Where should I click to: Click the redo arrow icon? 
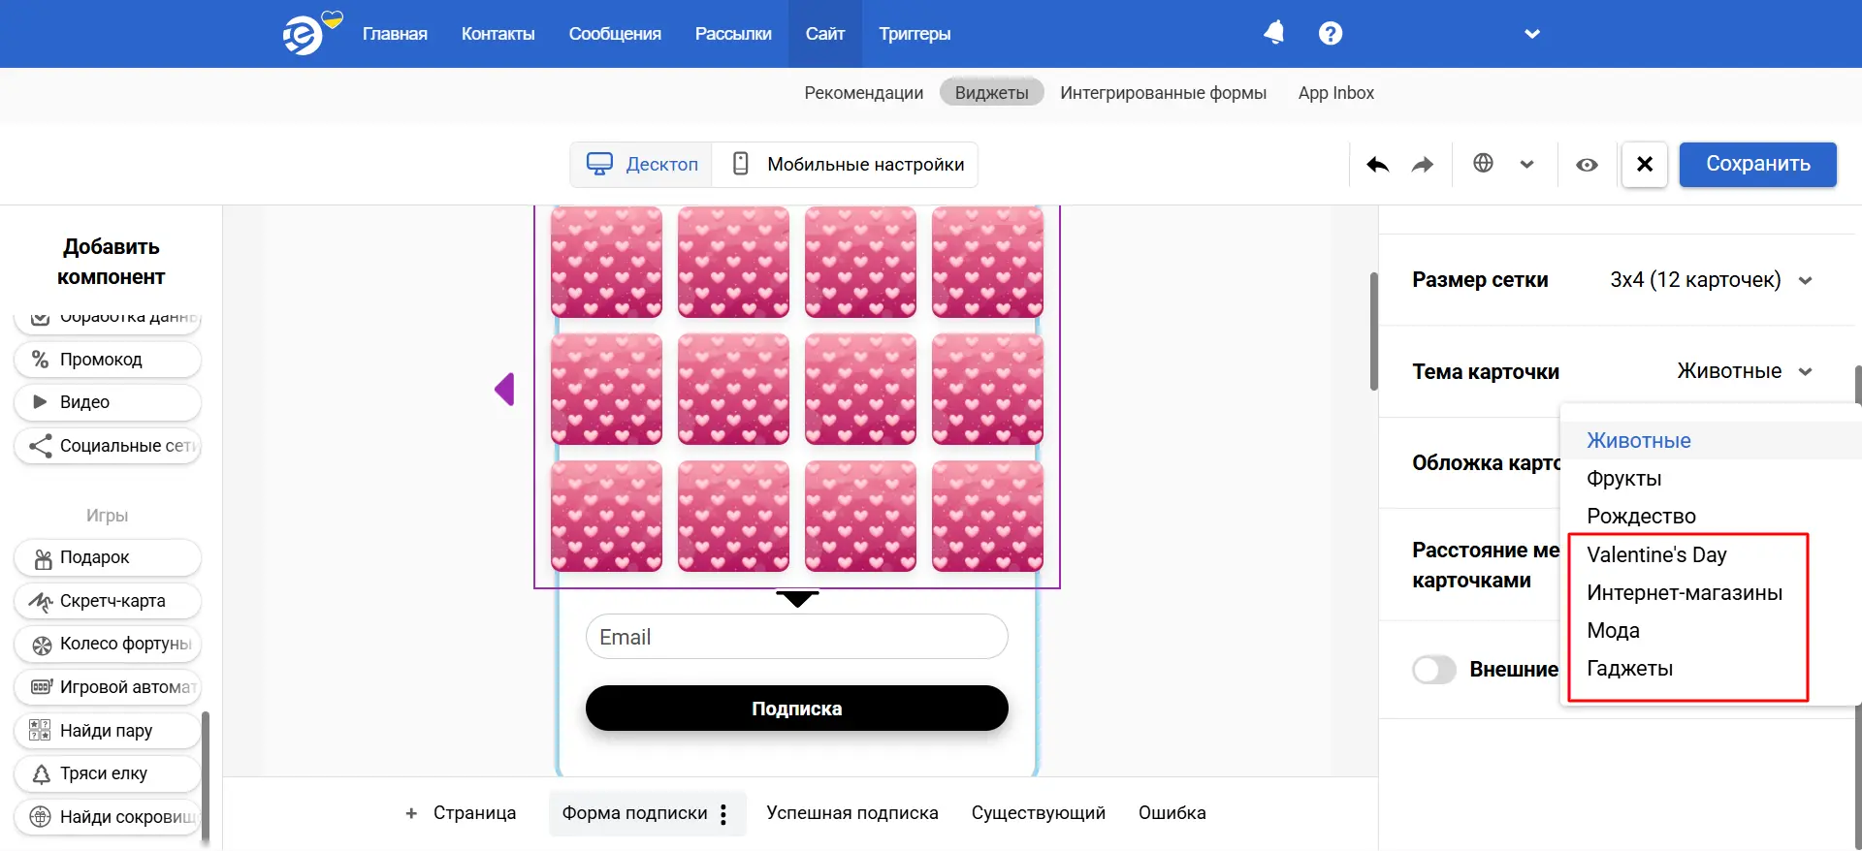tap(1422, 165)
